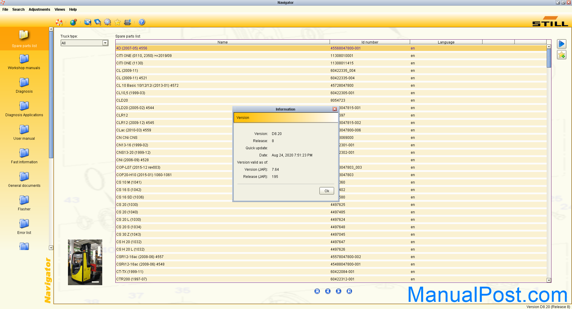Select row CL (2009-11) 4521
This screenshot has width=572, height=309.
coord(331,78)
